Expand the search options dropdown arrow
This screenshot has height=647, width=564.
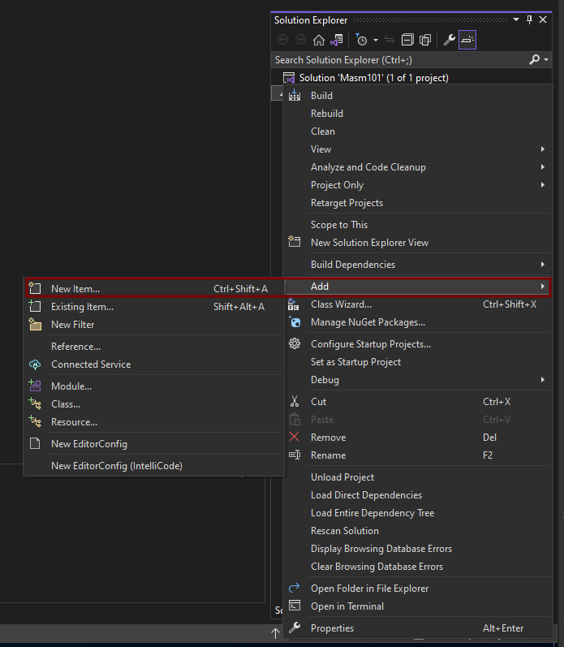coord(546,60)
